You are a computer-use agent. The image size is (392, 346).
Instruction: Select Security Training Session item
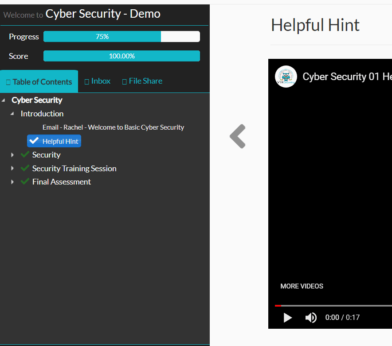point(74,169)
